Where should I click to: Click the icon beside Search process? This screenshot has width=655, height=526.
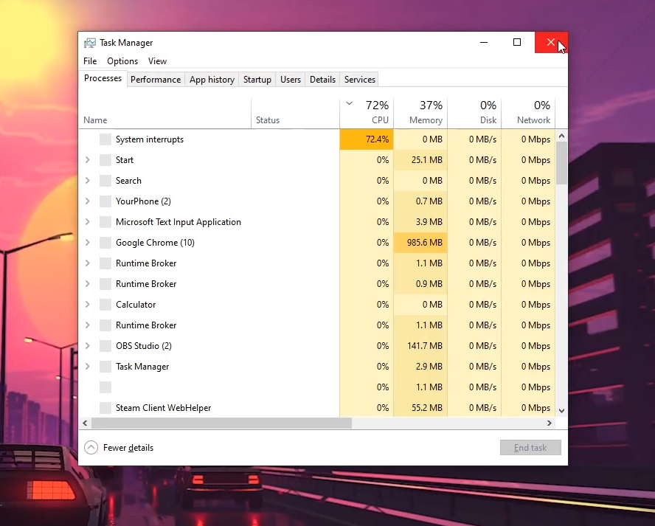click(105, 181)
